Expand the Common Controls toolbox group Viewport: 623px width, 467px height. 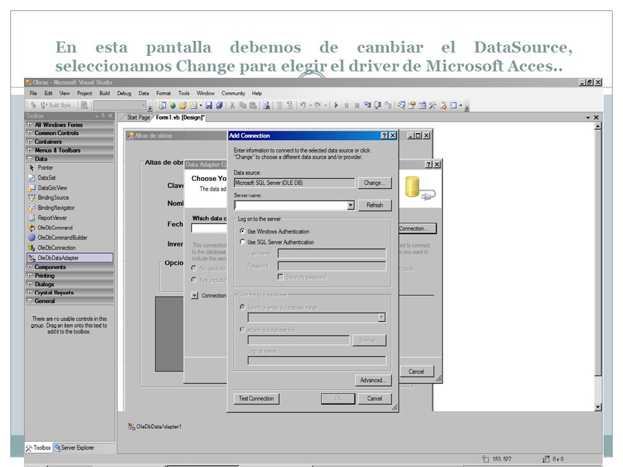point(29,133)
